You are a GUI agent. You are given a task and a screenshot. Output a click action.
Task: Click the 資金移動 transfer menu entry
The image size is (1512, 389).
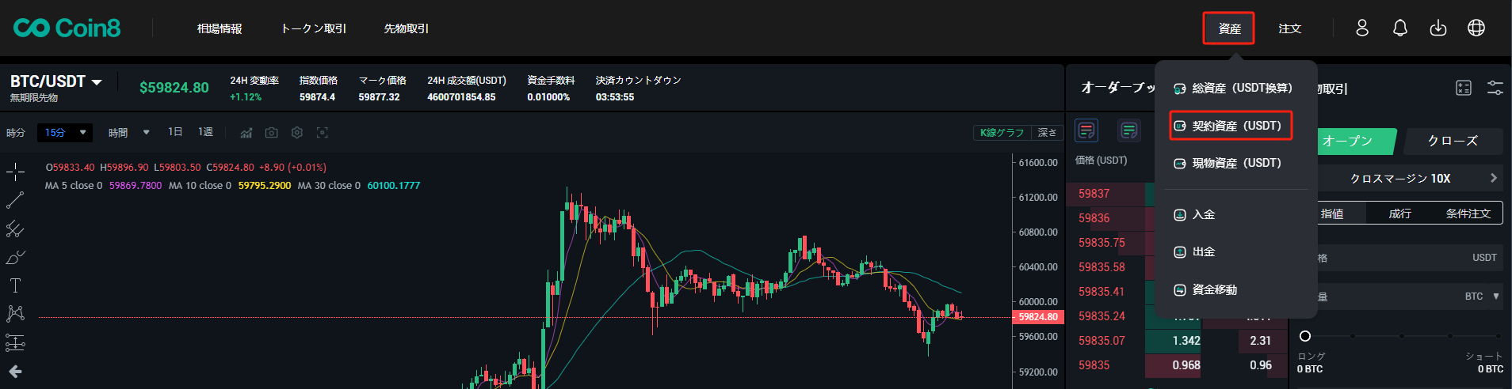pos(1214,290)
